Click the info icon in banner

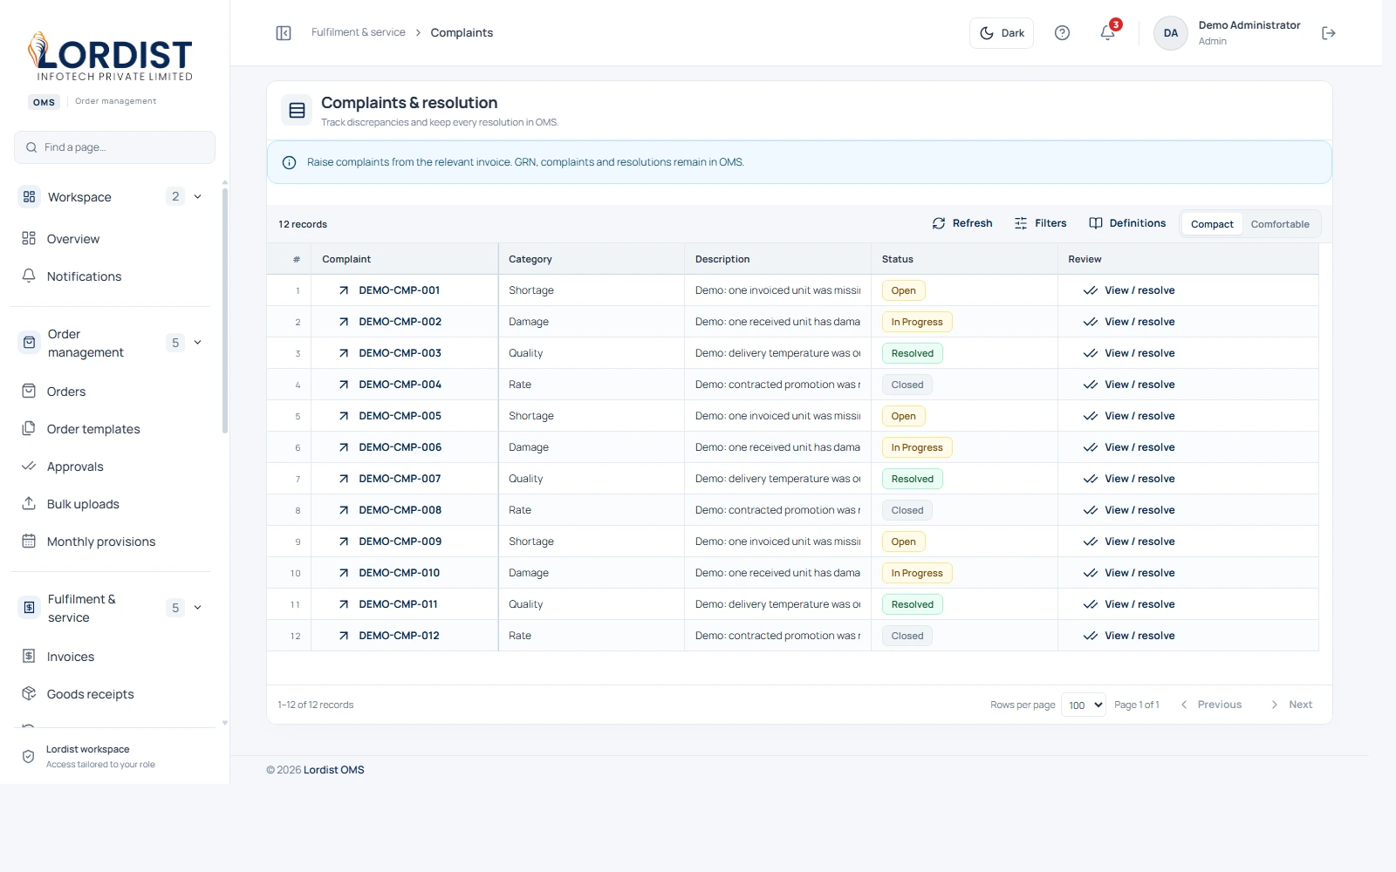pyautogui.click(x=289, y=162)
